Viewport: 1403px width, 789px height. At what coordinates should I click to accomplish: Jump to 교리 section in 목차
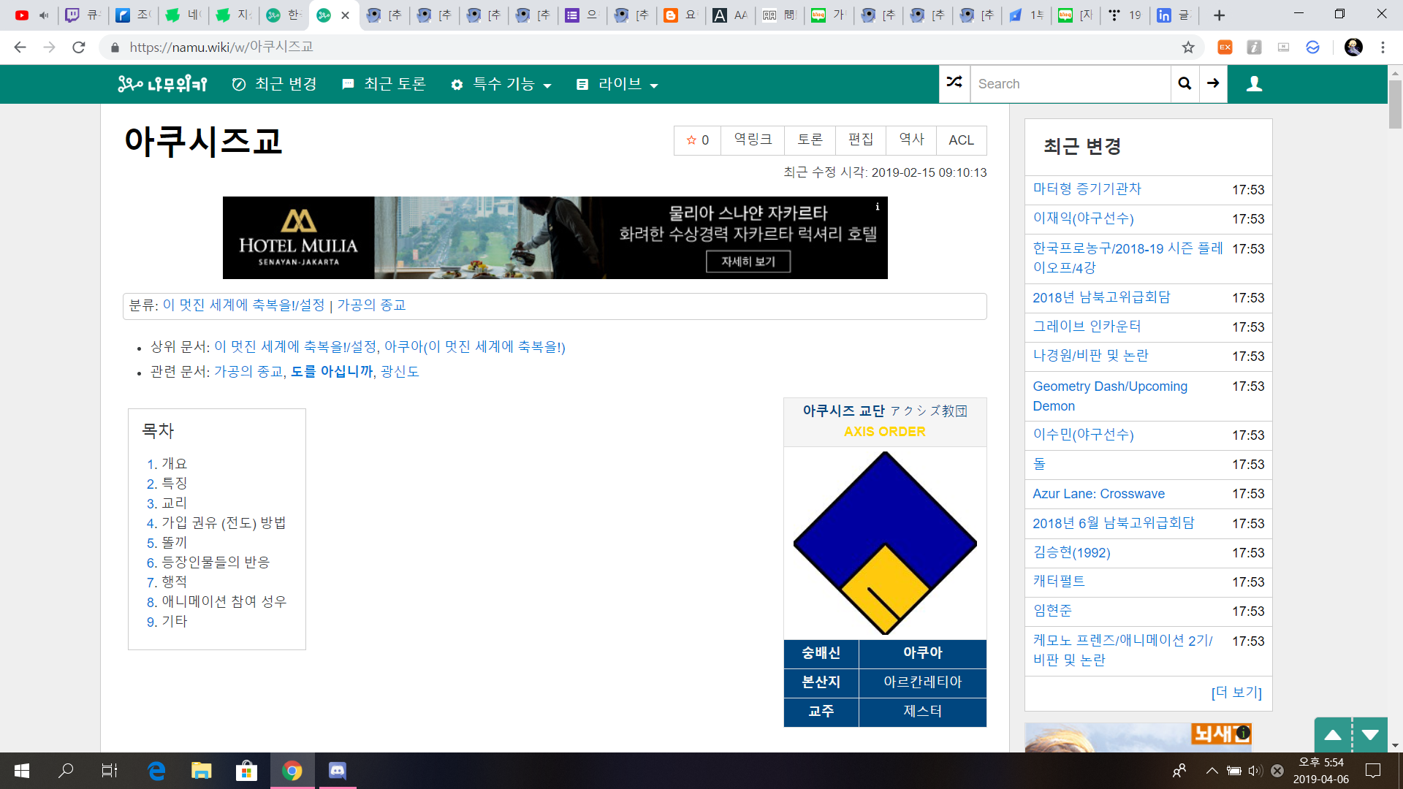(x=174, y=503)
